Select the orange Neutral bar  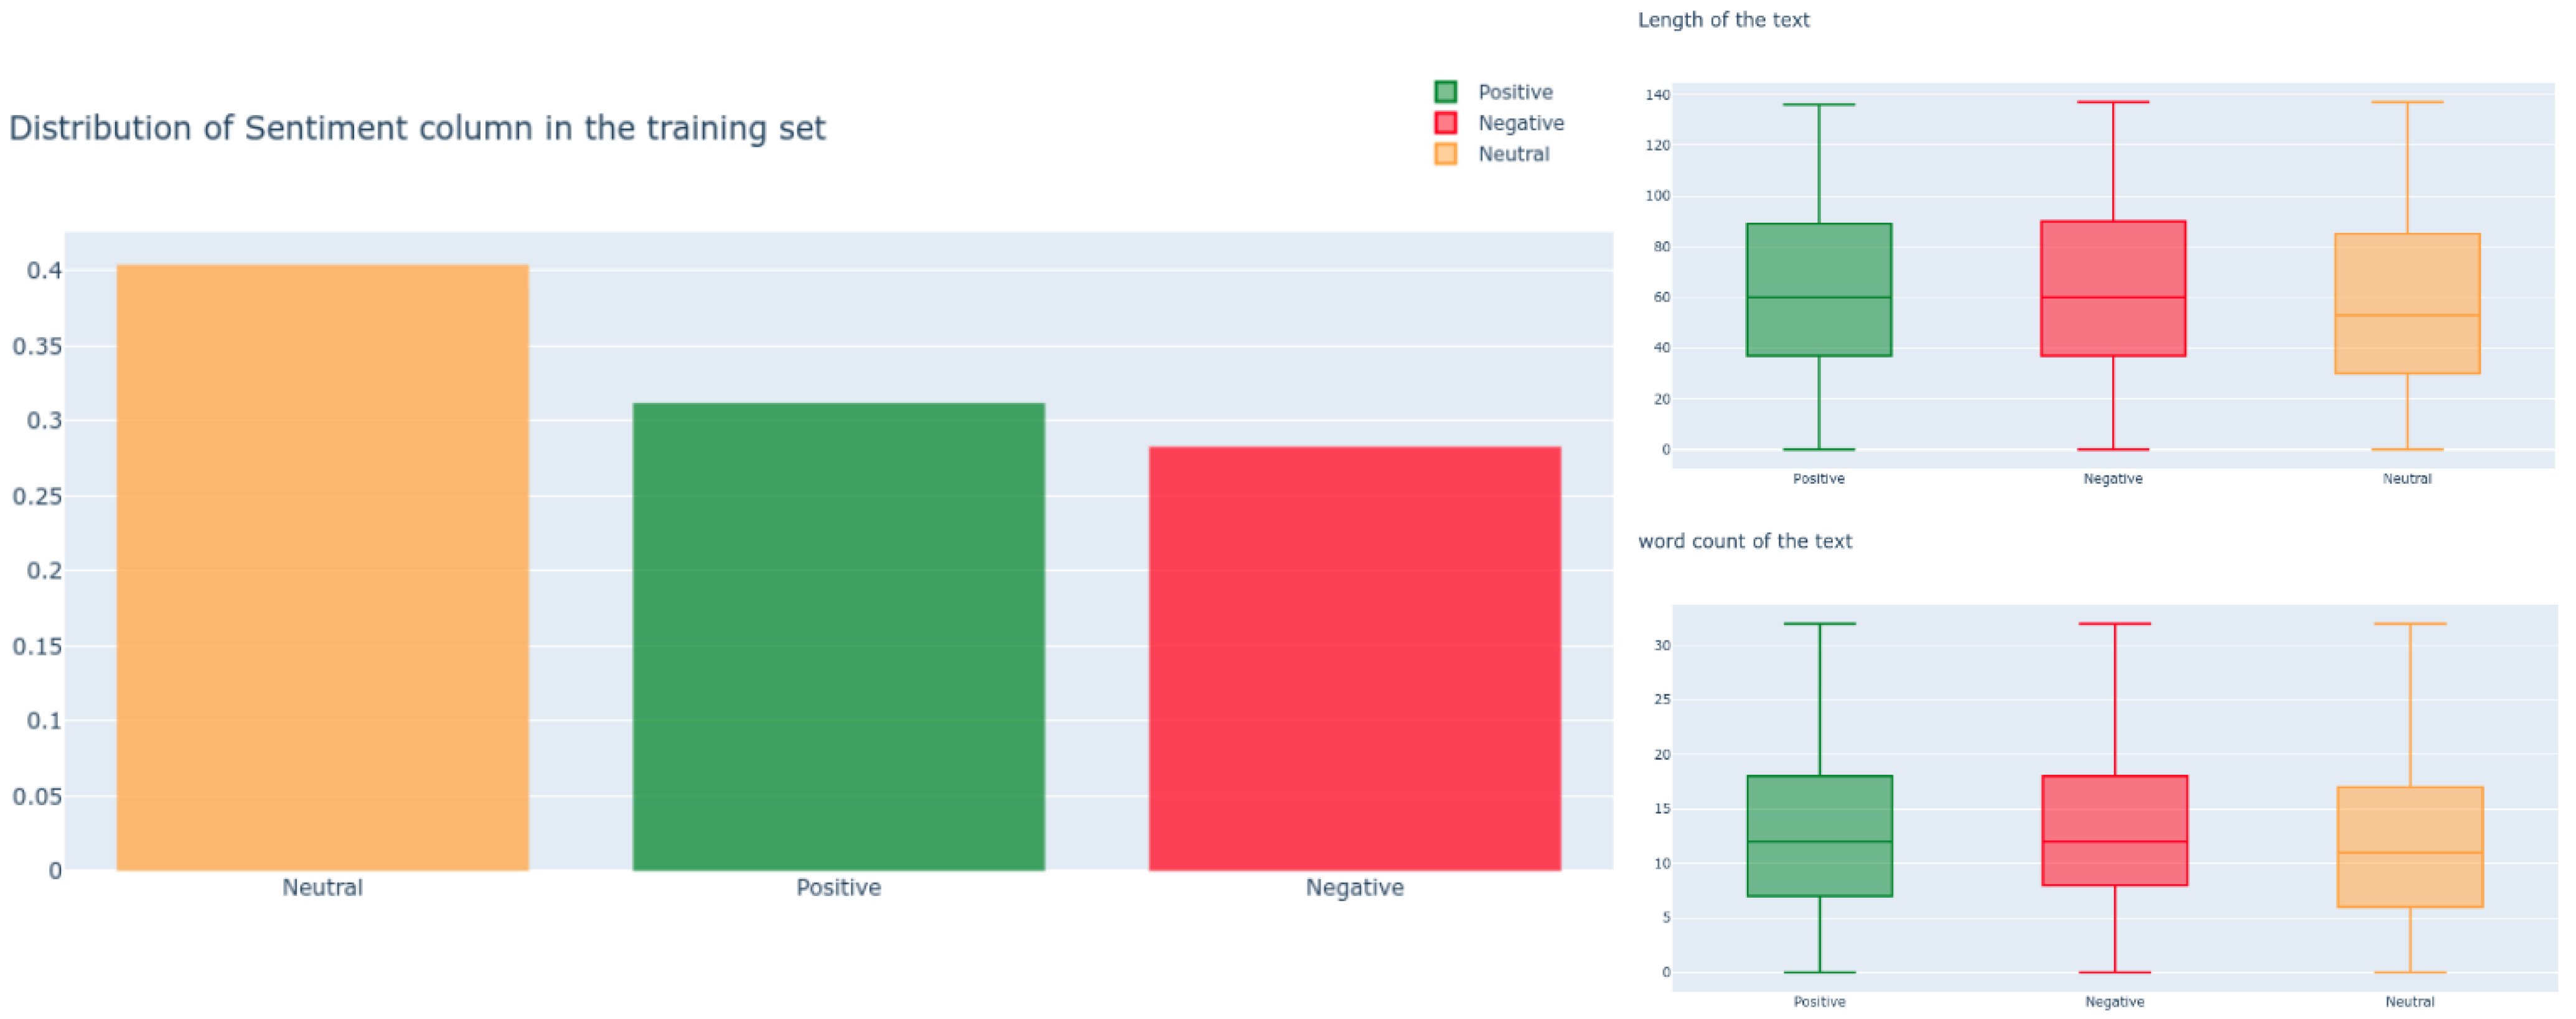322,566
